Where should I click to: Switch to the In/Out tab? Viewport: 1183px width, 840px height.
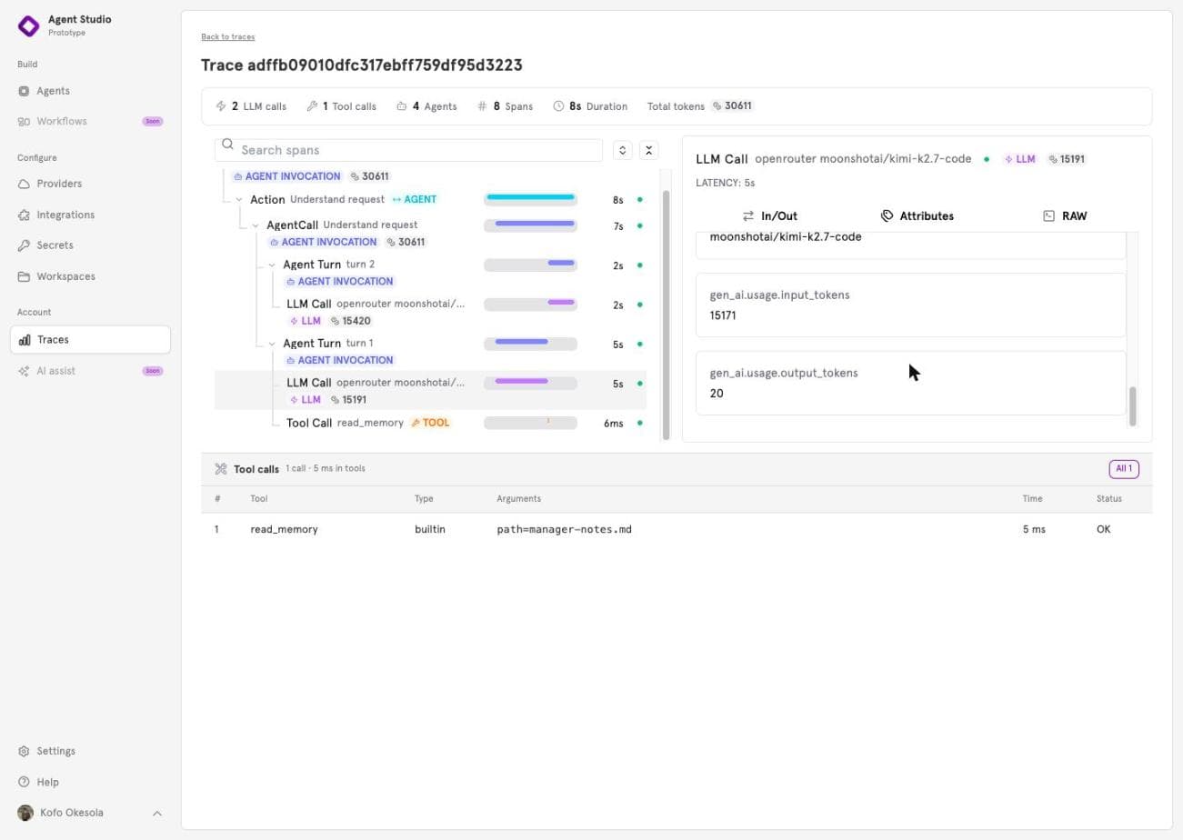pos(769,216)
